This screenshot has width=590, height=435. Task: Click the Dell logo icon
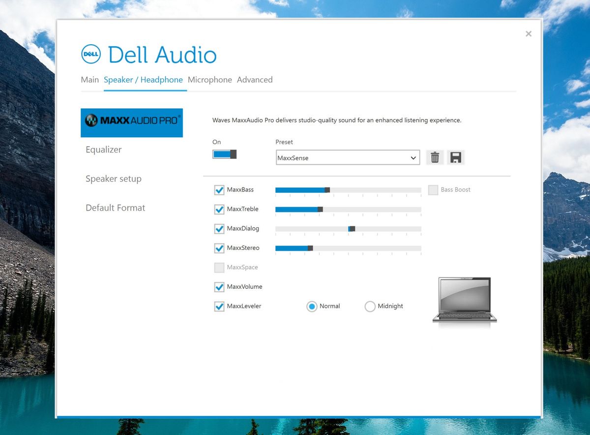pos(91,54)
